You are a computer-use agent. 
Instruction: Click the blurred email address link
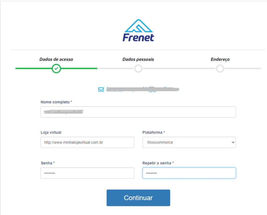tap(143, 89)
